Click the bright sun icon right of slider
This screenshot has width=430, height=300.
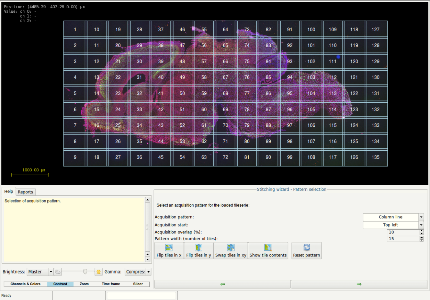tap(98, 272)
